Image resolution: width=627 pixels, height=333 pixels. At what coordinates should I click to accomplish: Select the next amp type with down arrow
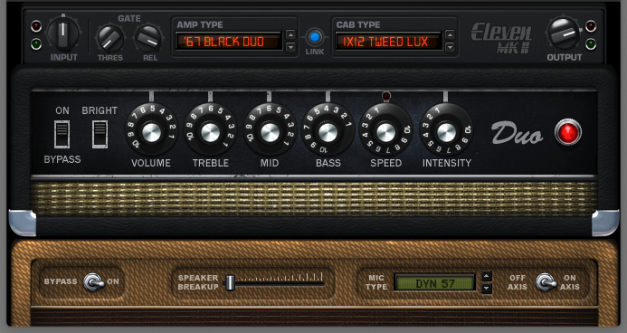(290, 47)
